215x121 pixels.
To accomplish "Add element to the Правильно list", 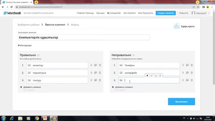I will [31, 87].
